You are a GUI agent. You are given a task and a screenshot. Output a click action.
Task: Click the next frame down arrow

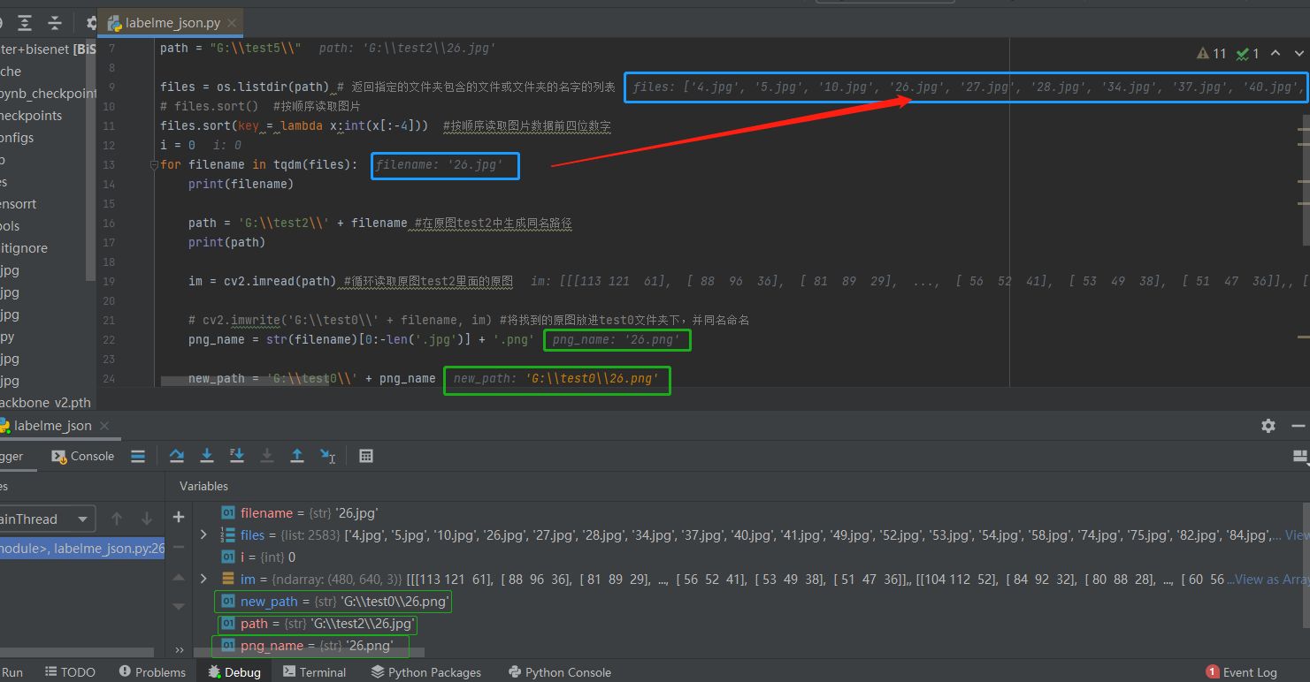(147, 519)
